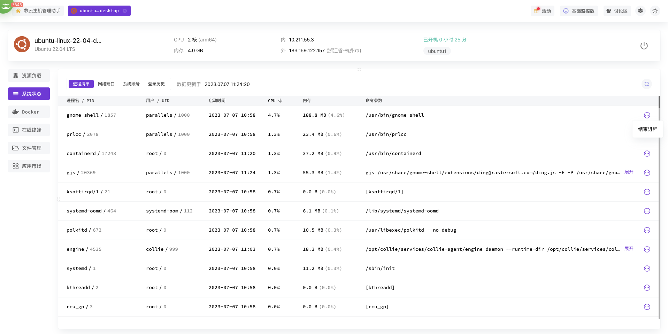Click the internal IP 10.211.55.3
The image size is (668, 334).
click(x=301, y=40)
